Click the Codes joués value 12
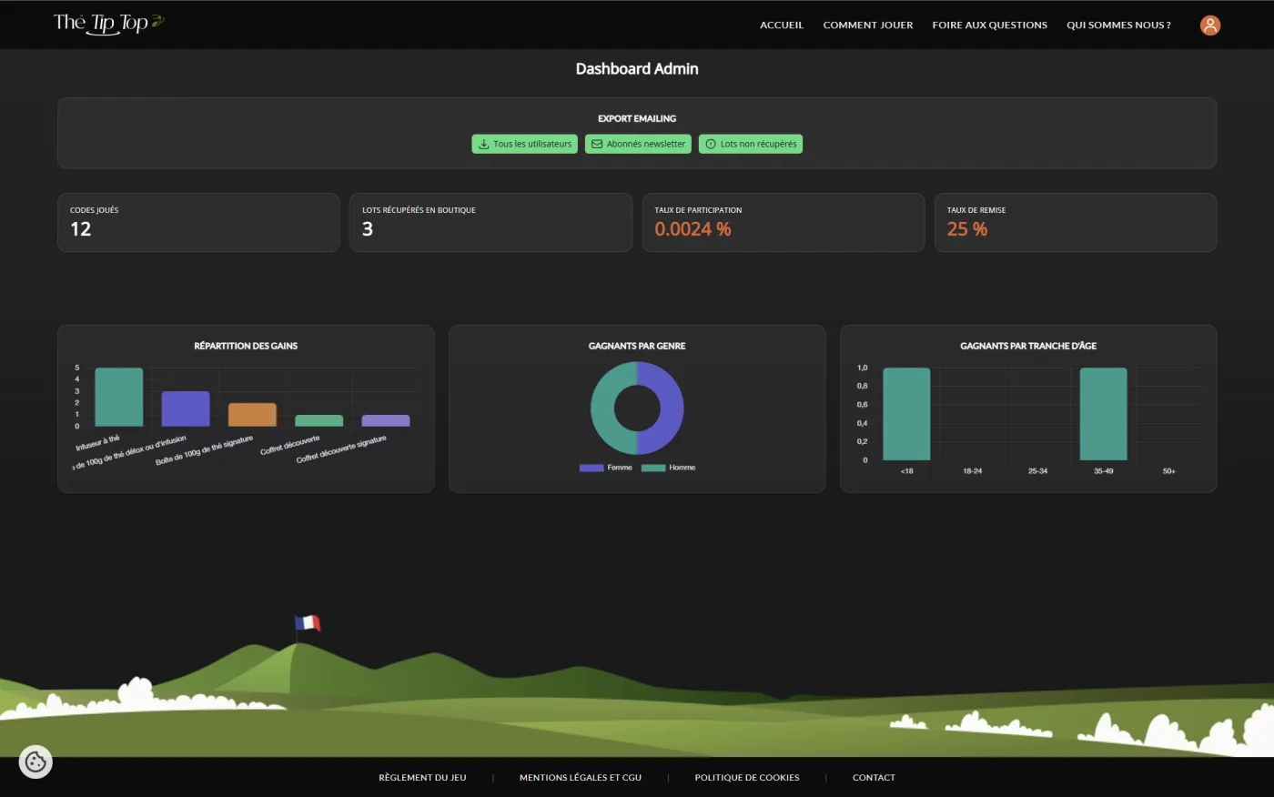 81,229
